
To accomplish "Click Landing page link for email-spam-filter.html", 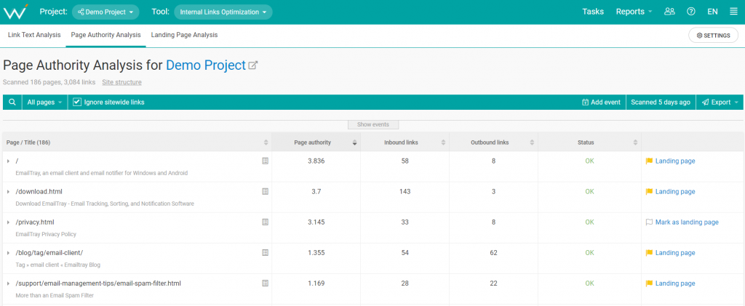I will point(674,283).
